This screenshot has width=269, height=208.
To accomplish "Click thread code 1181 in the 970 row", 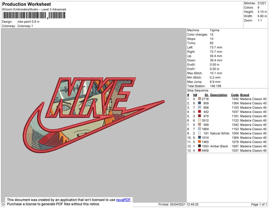I will 235,116.
